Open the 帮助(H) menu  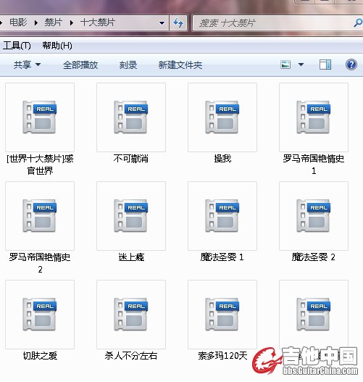point(57,46)
